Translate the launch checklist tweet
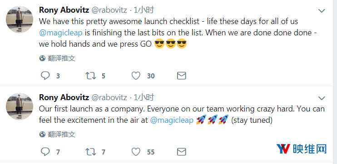 click(57, 58)
